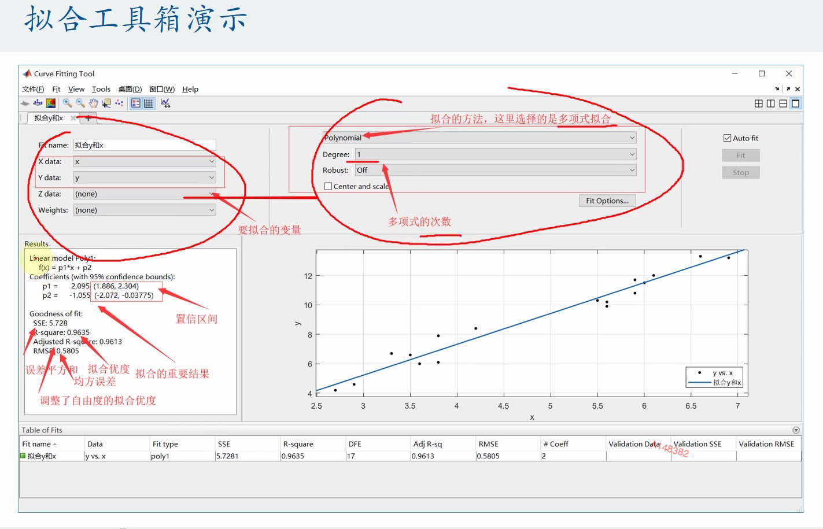Toggle the Legend toolbar button

pos(135,103)
